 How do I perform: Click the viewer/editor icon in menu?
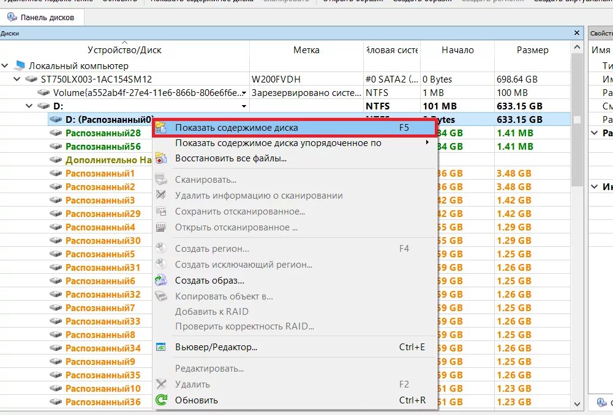161,347
